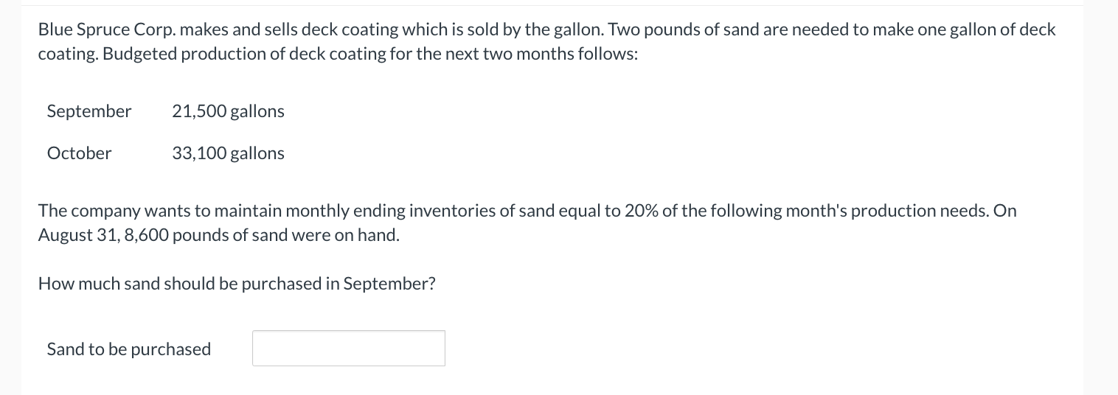Click the Sand to be purchased input box
Viewport: 1118px width, 395px height.
pos(349,348)
